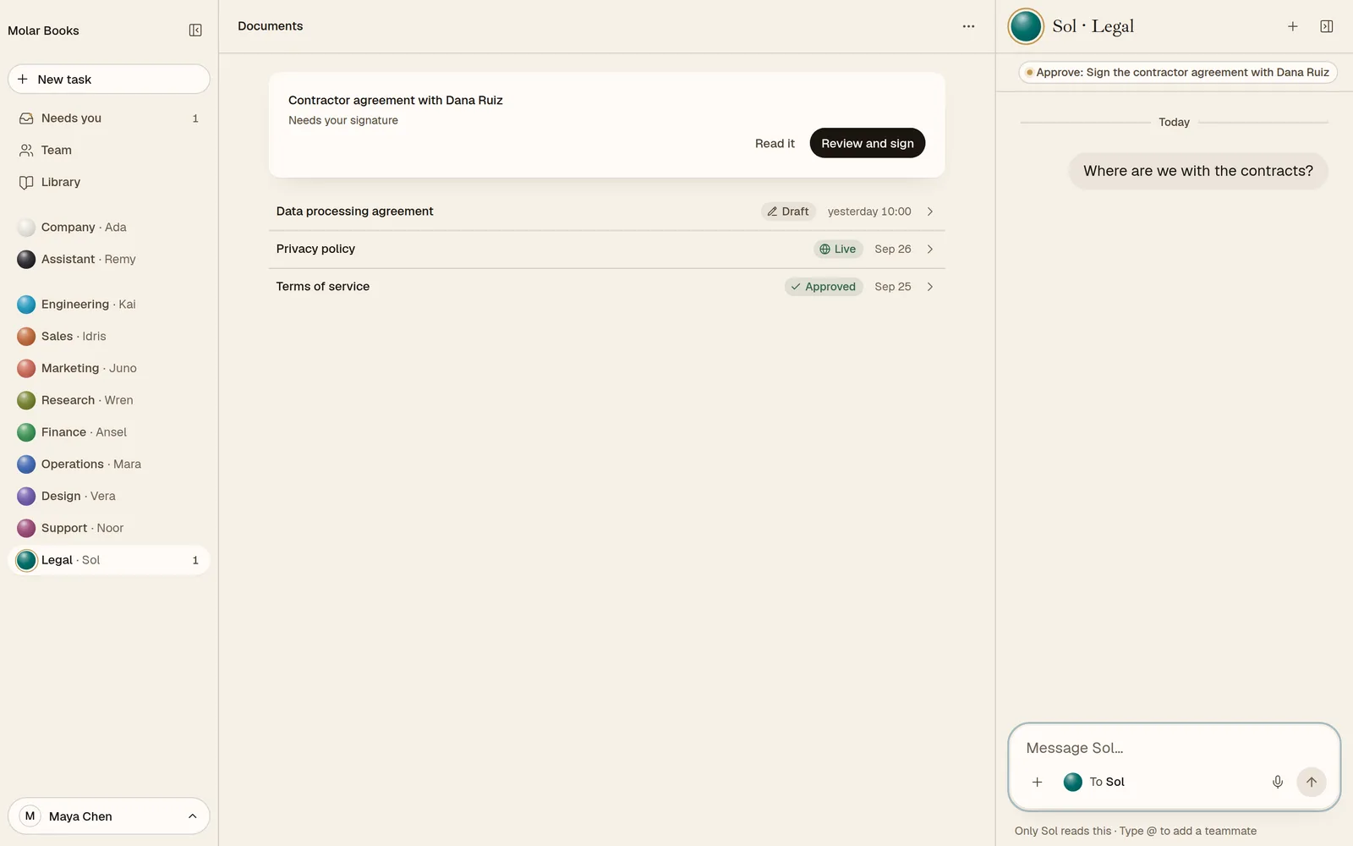Open the Documents more options menu
1353x846 pixels.
[968, 26]
